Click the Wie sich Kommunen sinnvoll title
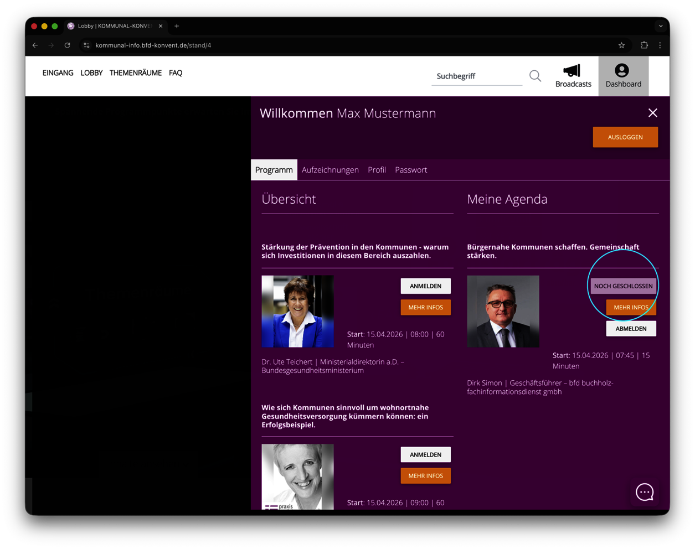This screenshot has height=549, width=695. click(345, 416)
